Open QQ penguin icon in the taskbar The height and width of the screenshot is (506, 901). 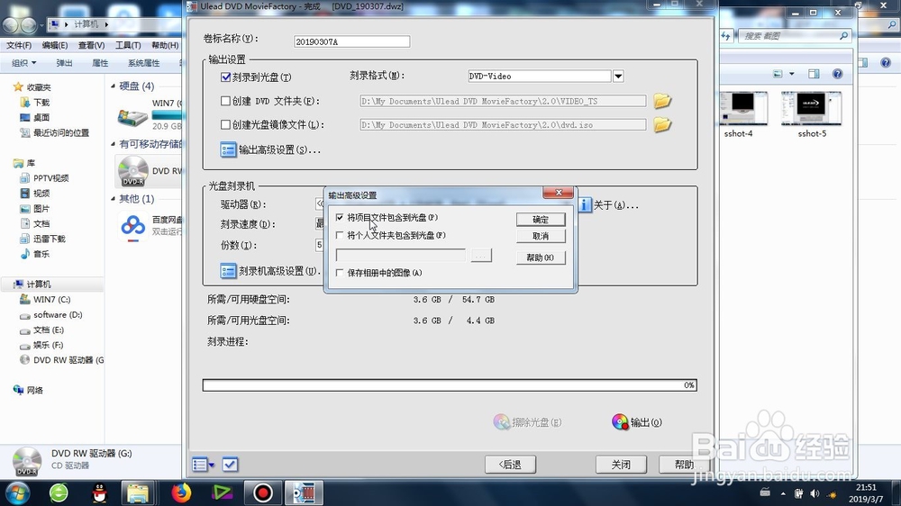click(x=99, y=492)
